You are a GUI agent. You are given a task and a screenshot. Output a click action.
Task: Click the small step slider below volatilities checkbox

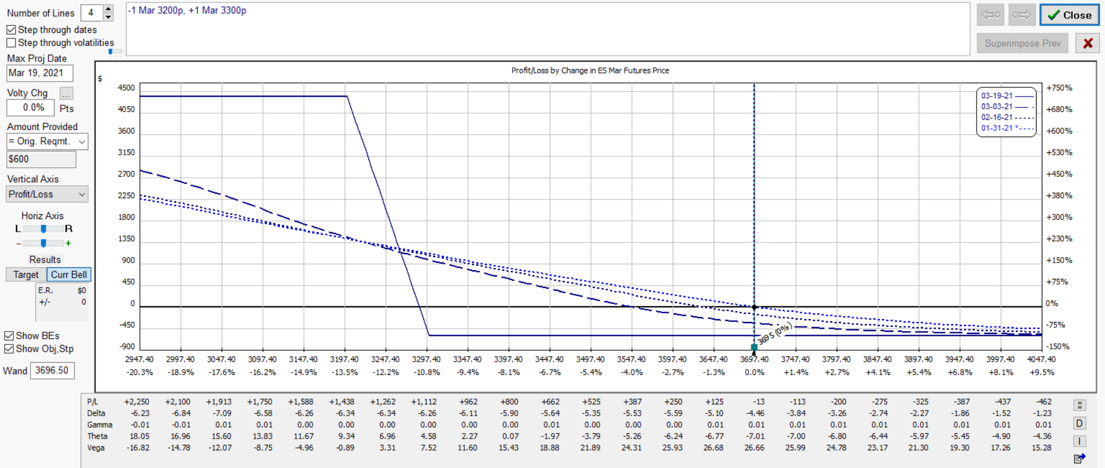(115, 52)
